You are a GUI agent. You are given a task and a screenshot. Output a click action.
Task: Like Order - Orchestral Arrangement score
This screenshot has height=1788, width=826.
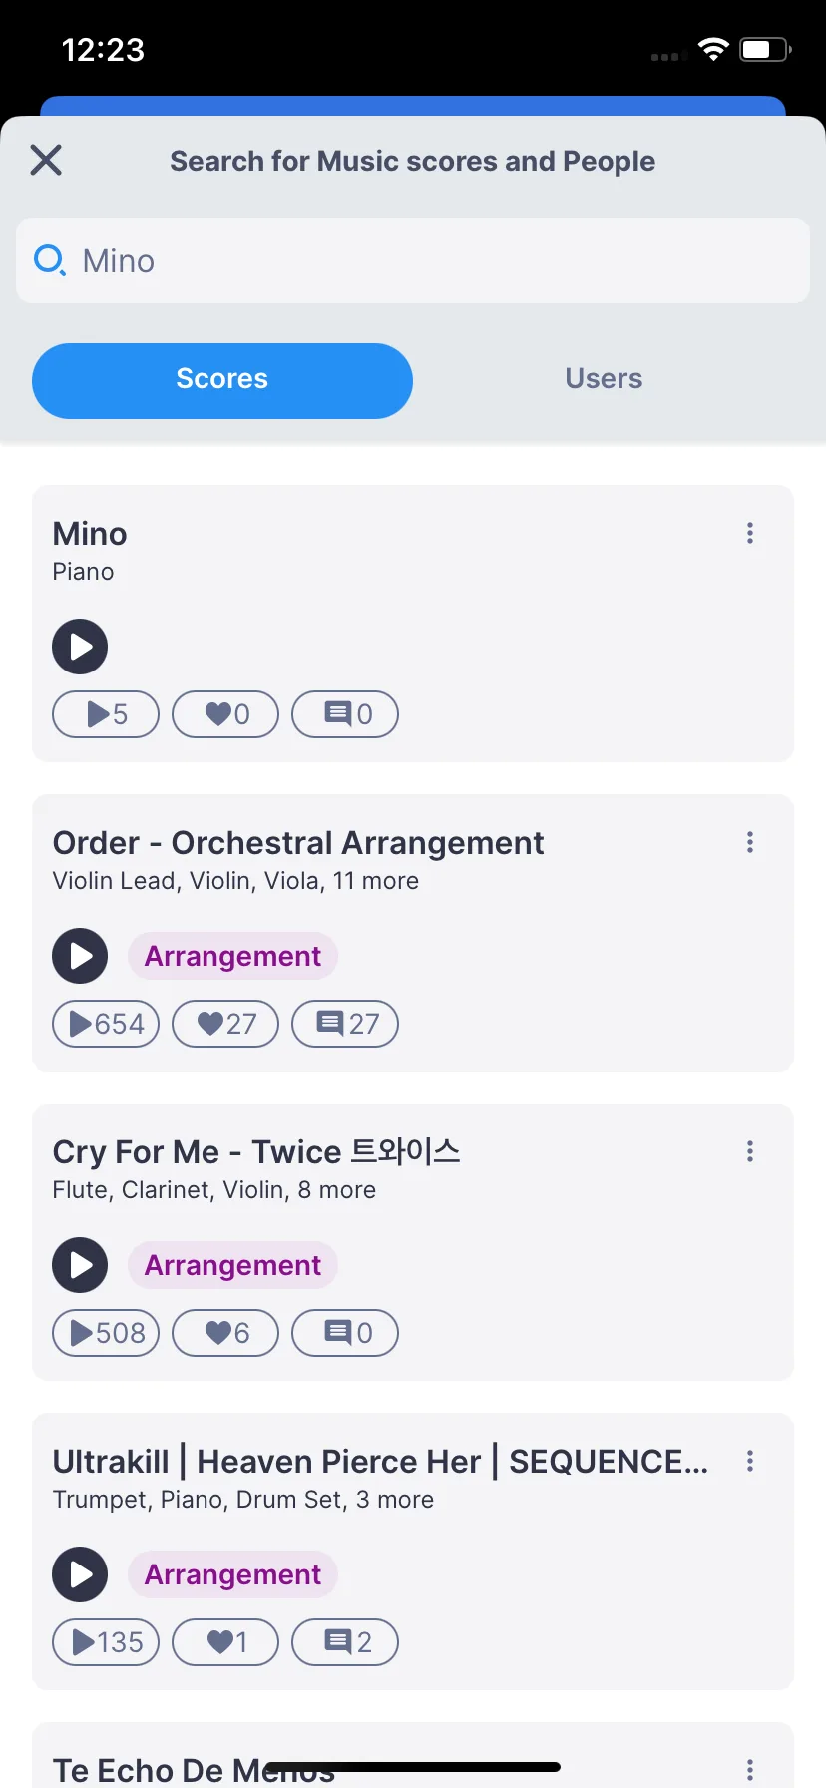tap(225, 1024)
